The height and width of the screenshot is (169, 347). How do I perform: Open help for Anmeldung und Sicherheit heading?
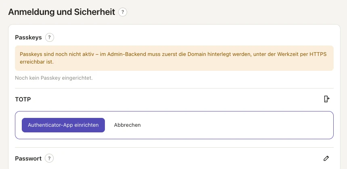pos(123,12)
